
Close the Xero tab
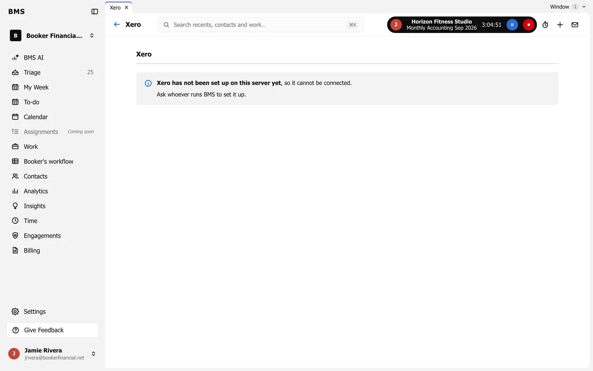coord(126,7)
